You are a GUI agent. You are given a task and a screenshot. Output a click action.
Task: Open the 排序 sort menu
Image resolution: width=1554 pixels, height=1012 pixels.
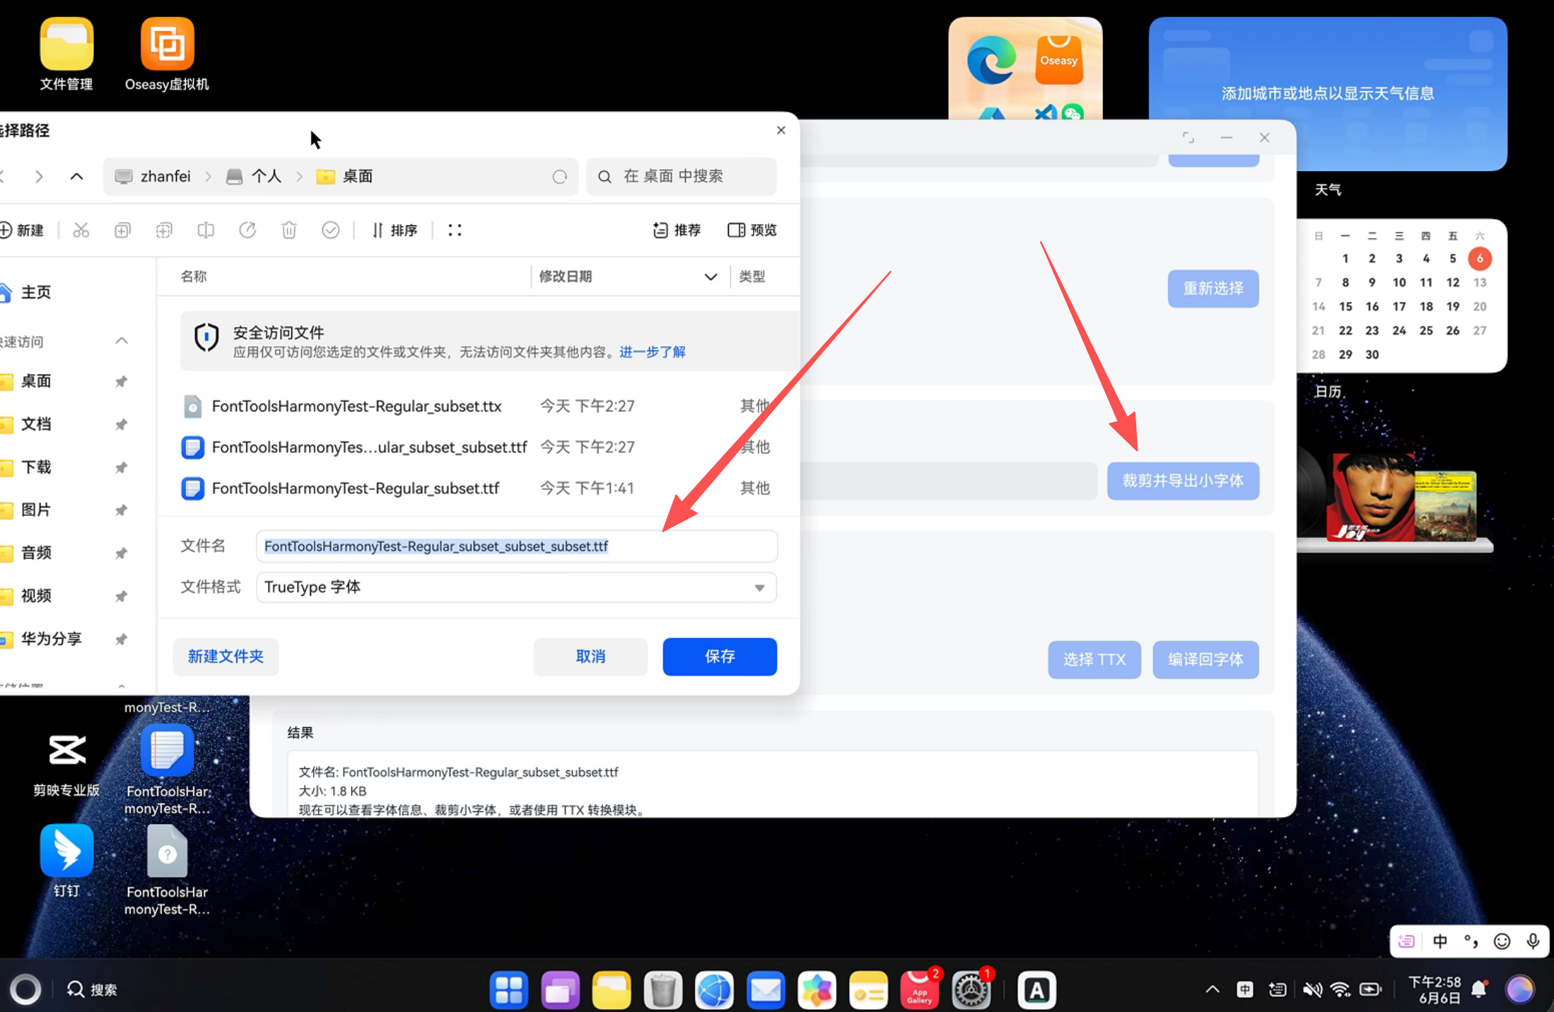(395, 230)
